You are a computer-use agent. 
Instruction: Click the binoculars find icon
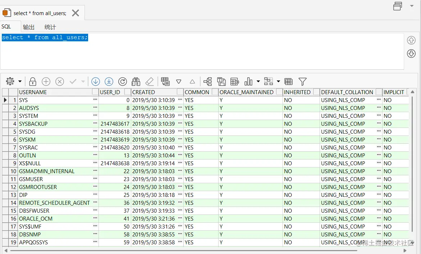pyautogui.click(x=136, y=81)
